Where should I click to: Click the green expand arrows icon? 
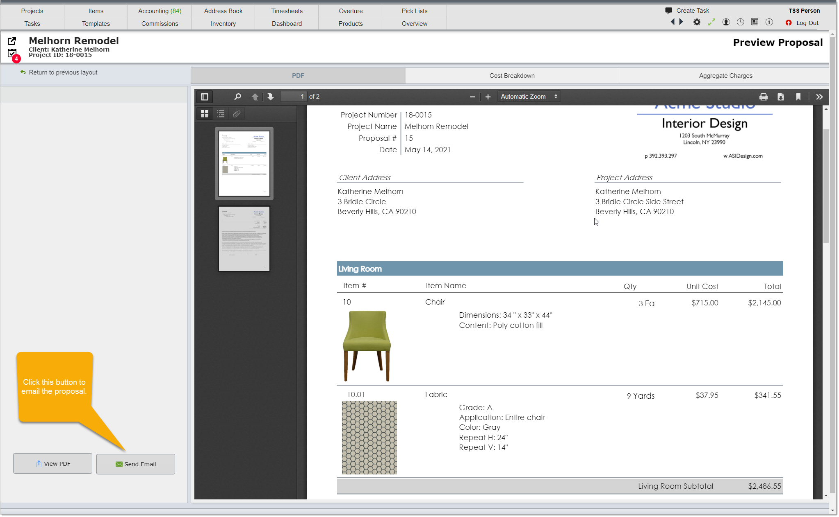711,22
